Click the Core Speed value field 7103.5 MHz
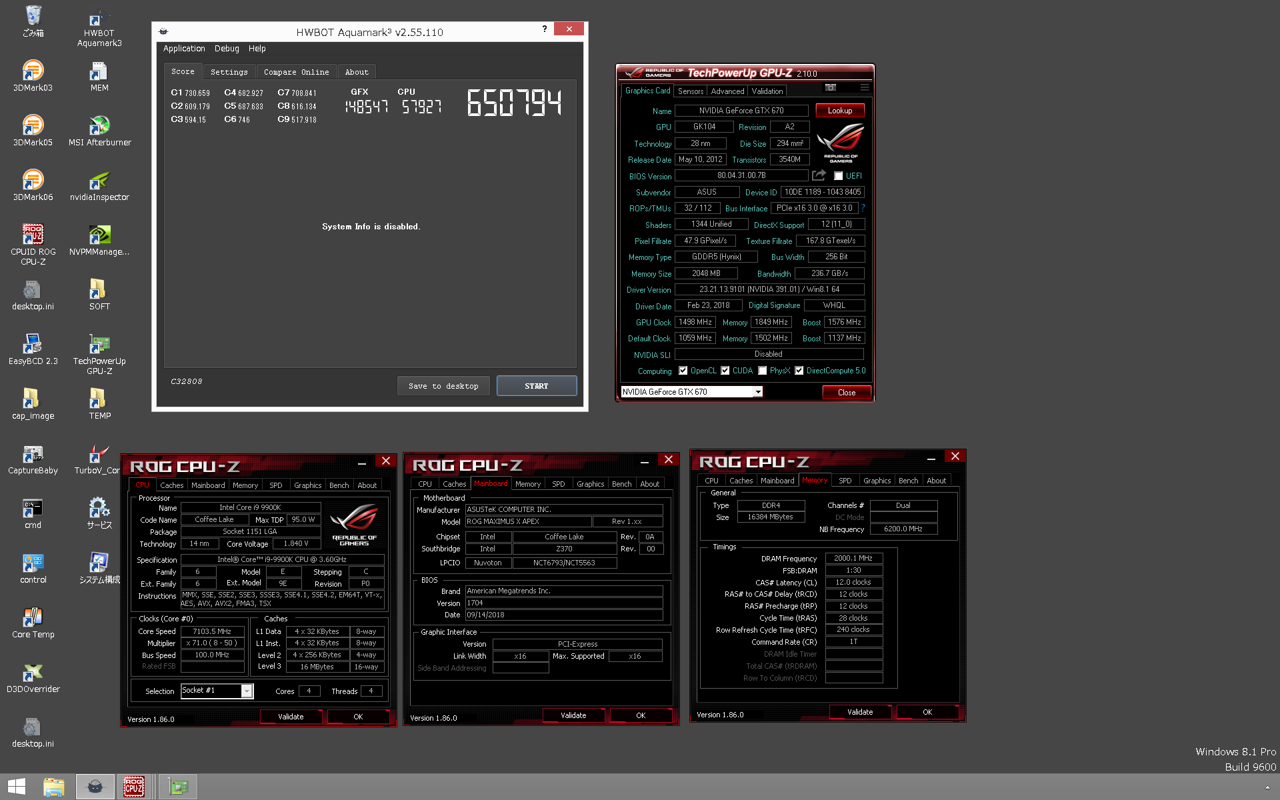Image resolution: width=1280 pixels, height=800 pixels. 212,631
